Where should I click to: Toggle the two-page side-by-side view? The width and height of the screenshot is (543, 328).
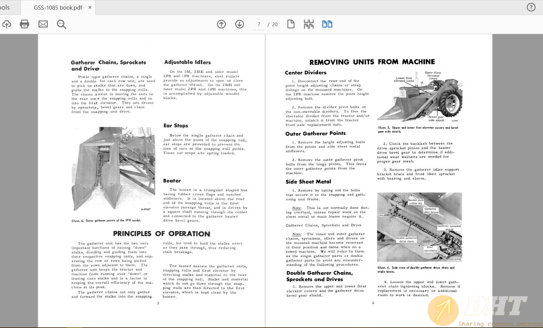(327, 24)
